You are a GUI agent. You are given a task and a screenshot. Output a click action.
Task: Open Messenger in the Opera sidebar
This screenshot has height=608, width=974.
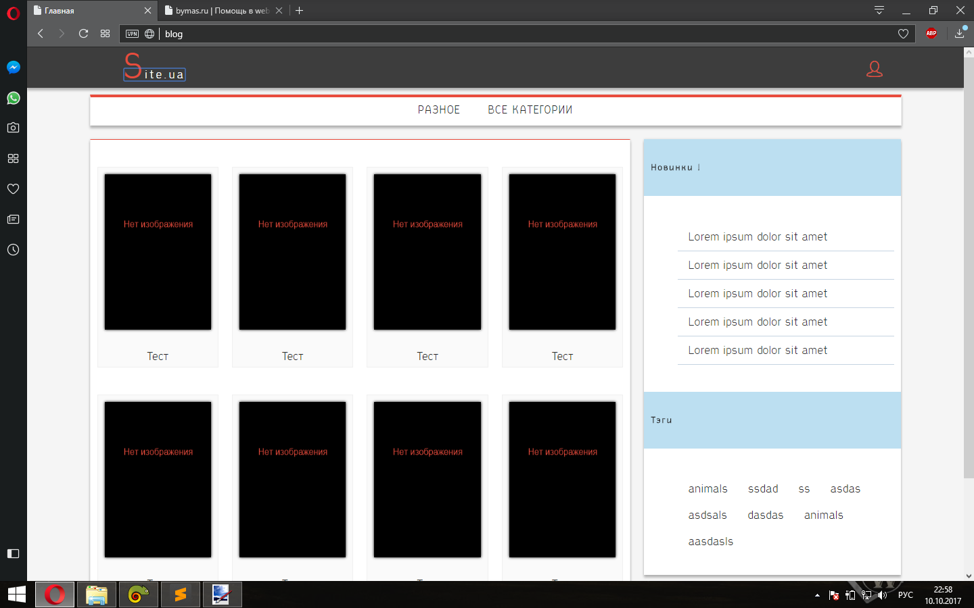click(x=13, y=68)
